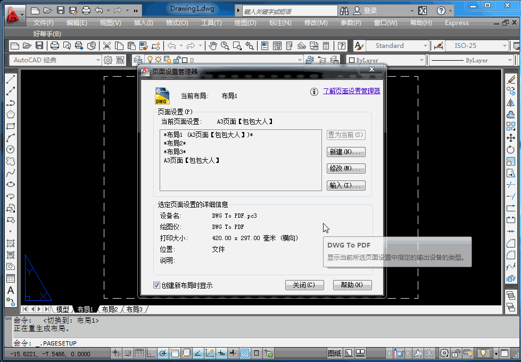Click the QuickCalc calculator icon
Screen dimensions: 521x362
(x=326, y=46)
